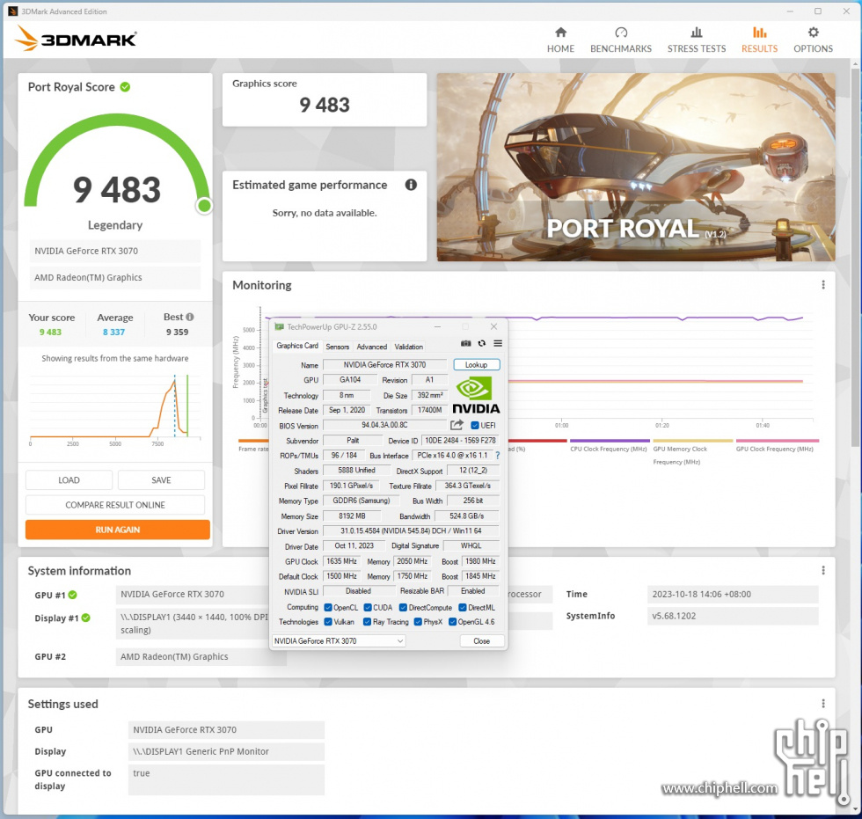Click the Lookup button in GPU-Z
Viewport: 862px width, 819px height.
tap(476, 364)
